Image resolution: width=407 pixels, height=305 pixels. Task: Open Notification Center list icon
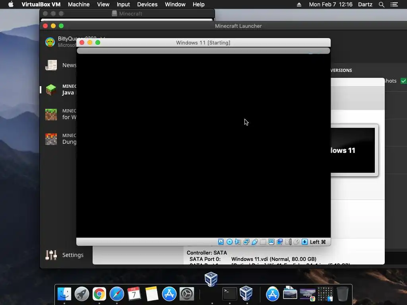click(x=394, y=4)
